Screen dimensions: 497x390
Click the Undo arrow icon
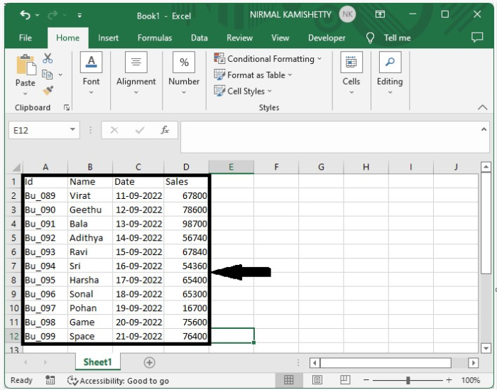coord(26,15)
